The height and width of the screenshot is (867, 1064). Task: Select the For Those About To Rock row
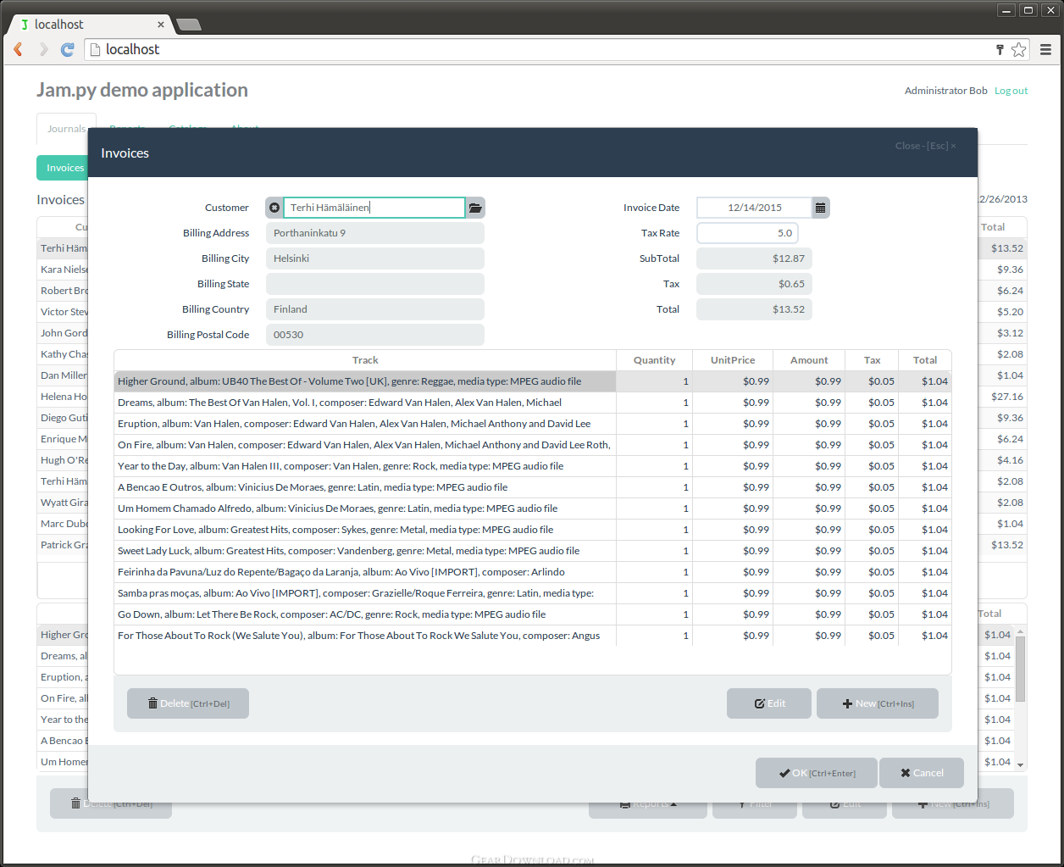coord(532,636)
